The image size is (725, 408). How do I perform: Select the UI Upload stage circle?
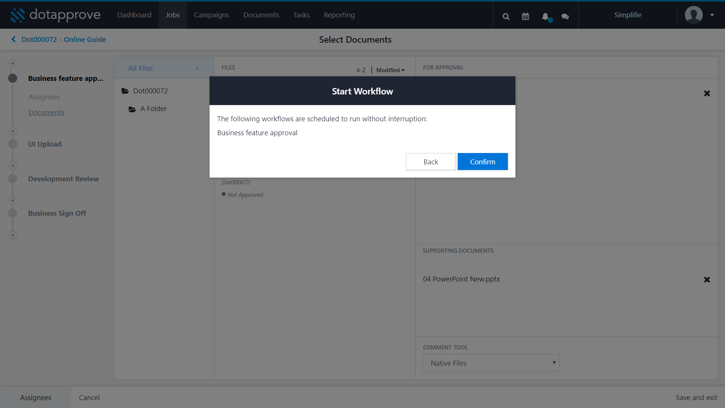13,144
